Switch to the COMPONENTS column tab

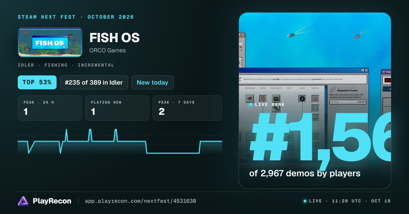tap(276, 88)
